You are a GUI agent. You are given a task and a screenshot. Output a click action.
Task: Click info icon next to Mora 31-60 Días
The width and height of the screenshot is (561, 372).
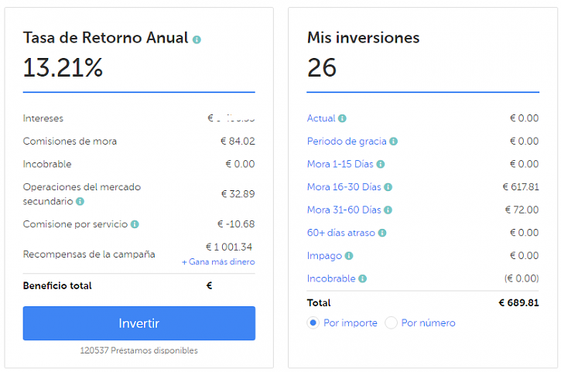[388, 210]
